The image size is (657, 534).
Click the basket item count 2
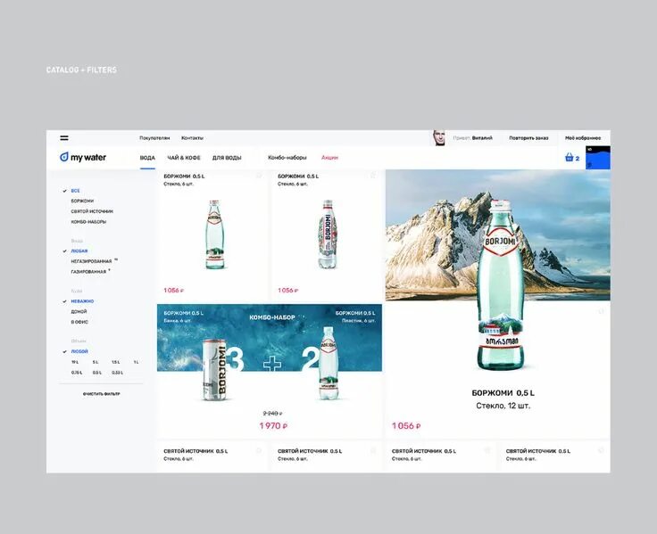[578, 158]
